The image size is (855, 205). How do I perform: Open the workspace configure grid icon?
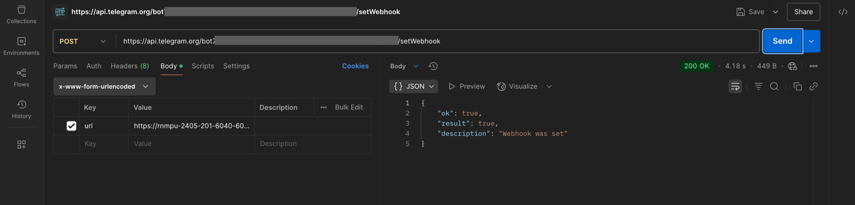point(21,145)
